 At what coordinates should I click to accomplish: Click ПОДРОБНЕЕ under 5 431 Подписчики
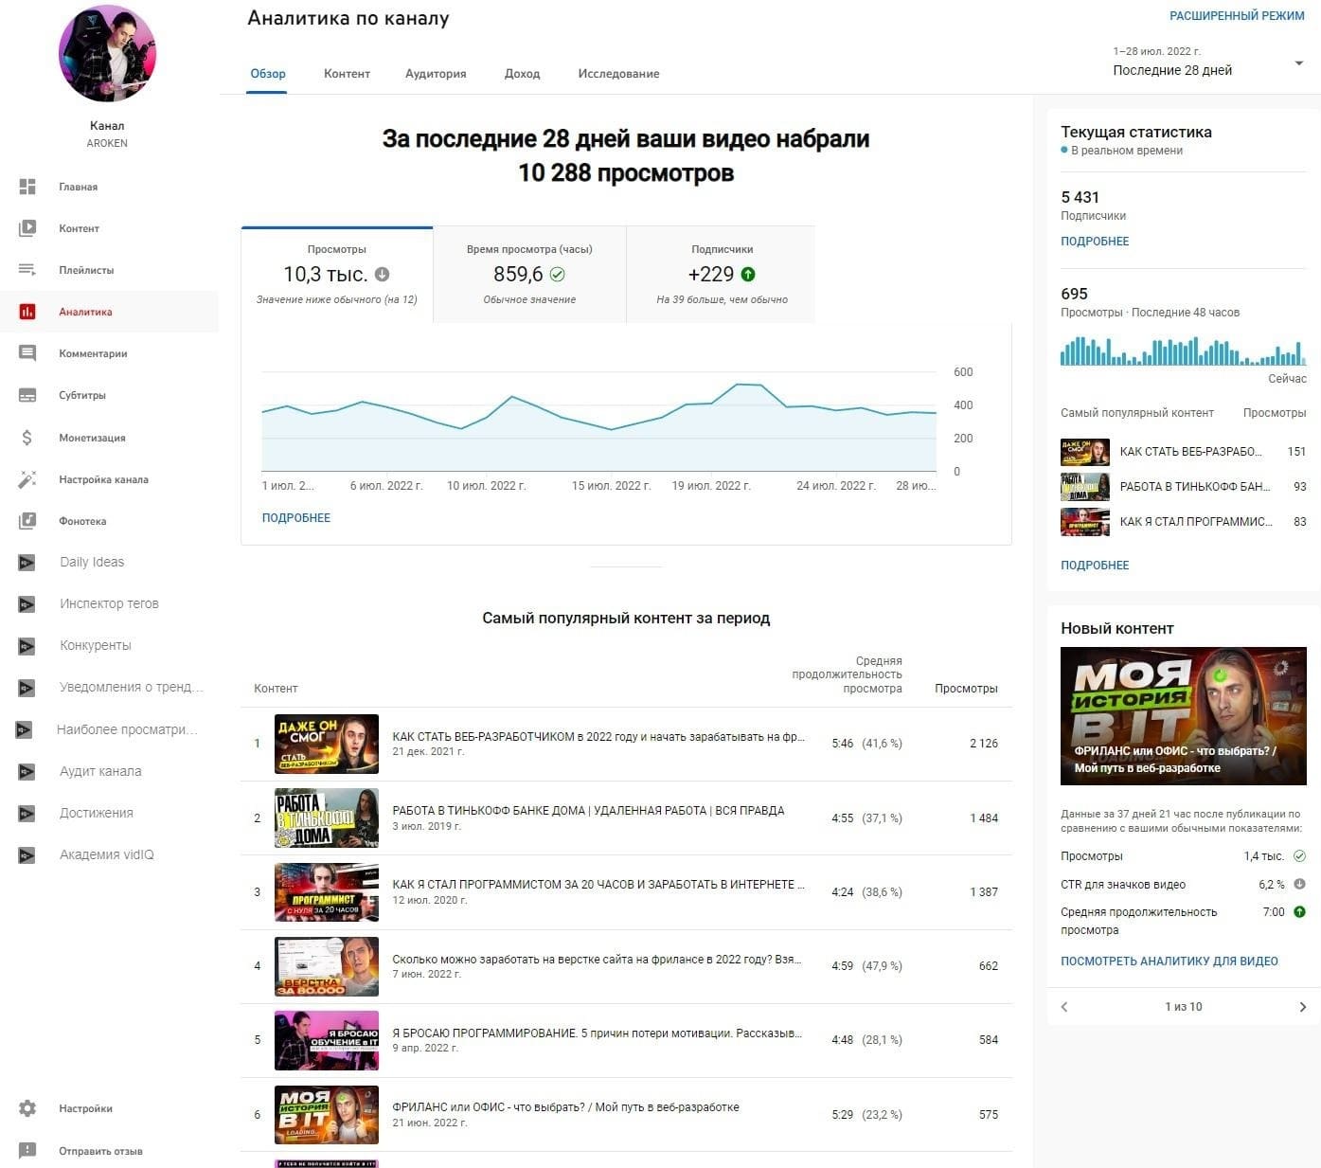(x=1095, y=242)
